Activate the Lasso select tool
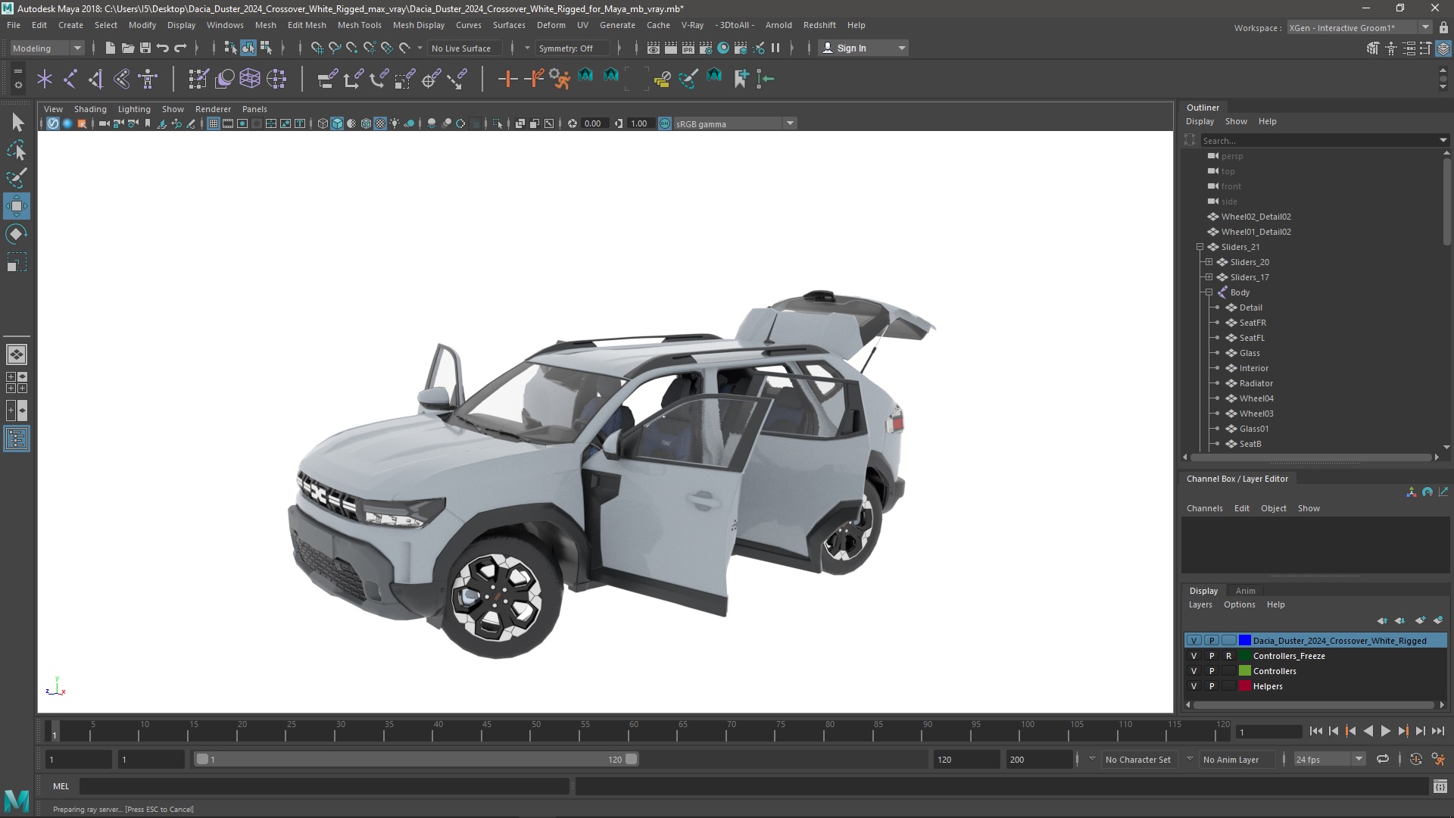The image size is (1454, 818). 17,150
